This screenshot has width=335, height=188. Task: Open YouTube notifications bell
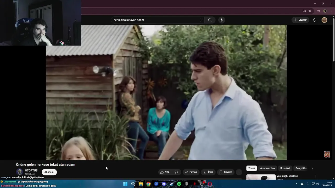[x=314, y=20]
